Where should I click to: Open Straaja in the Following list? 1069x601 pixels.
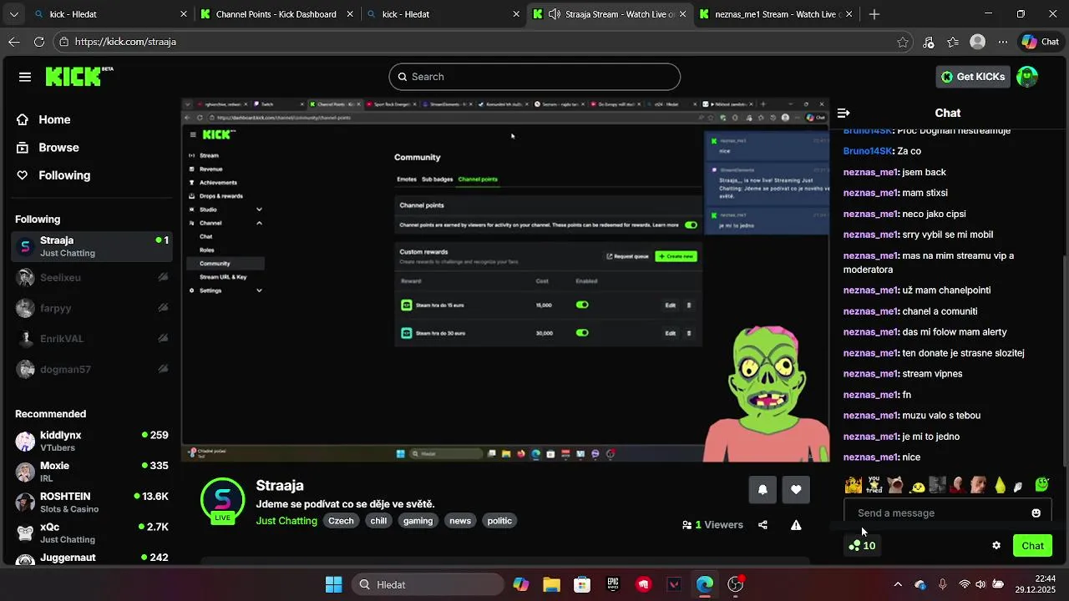[x=92, y=246]
